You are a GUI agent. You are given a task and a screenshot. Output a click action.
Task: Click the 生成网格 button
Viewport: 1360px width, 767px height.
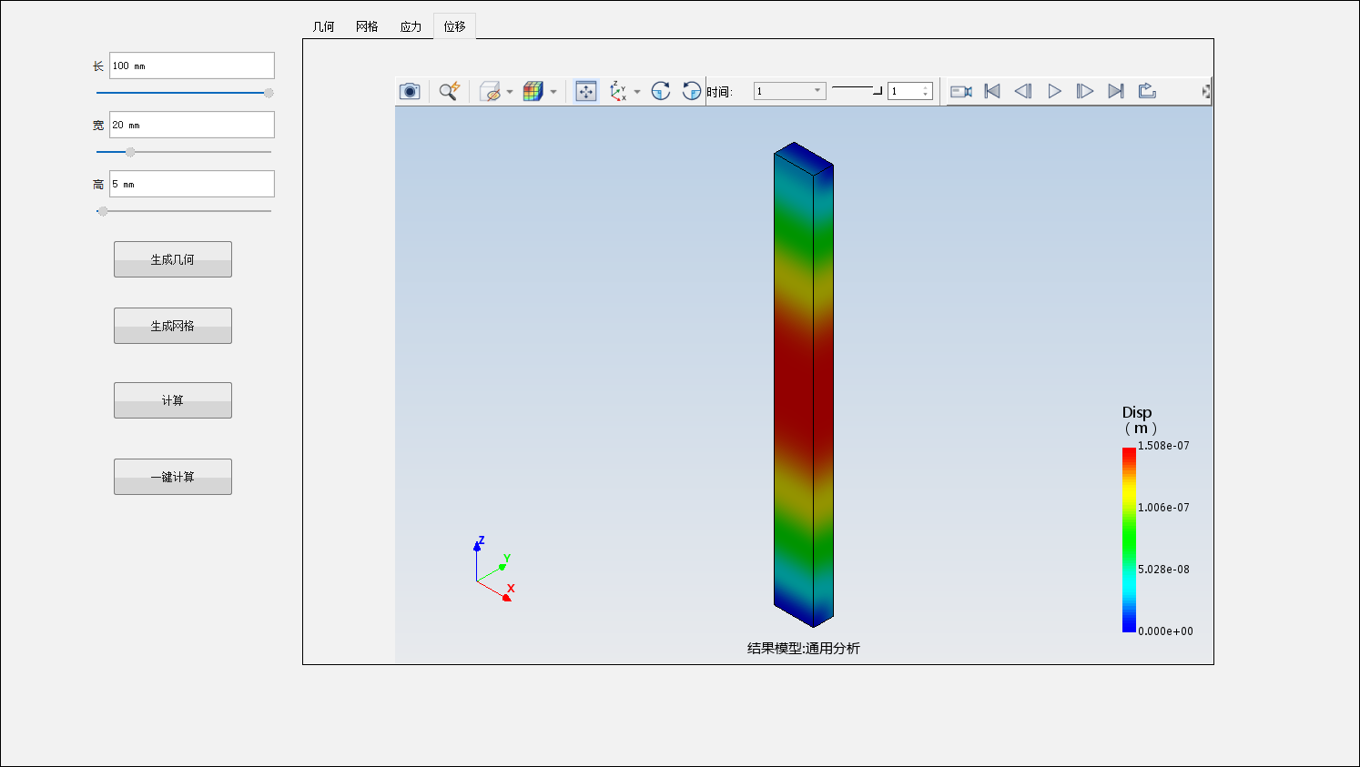tap(173, 326)
